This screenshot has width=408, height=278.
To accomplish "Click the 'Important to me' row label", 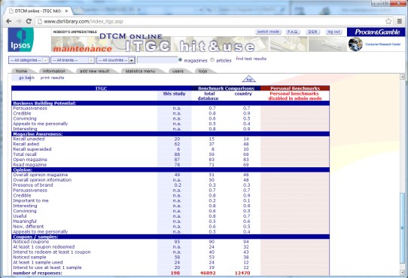I will (x=31, y=200).
